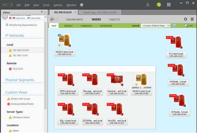The width and height of the screenshot is (197, 133).
Task: Select the MAP sub-tab
Action: 54,26
